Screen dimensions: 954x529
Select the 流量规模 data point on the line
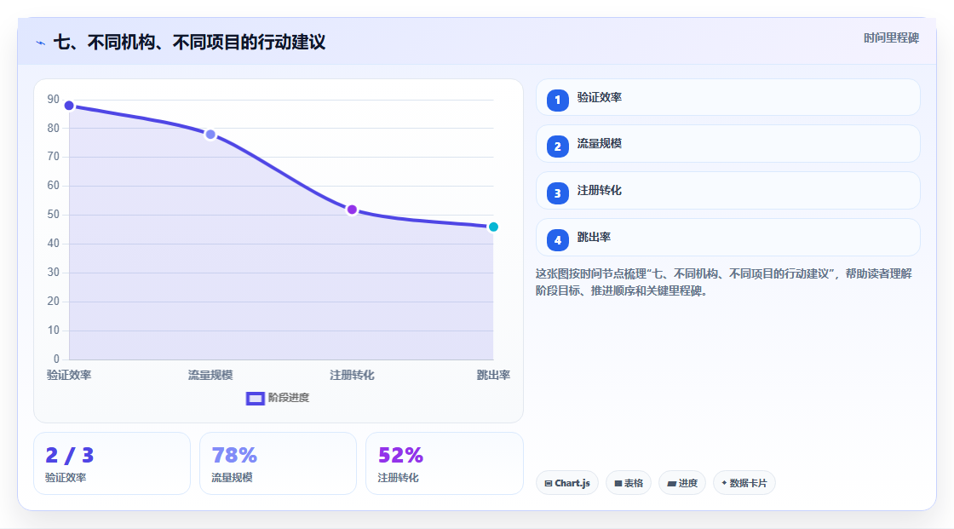(x=210, y=135)
